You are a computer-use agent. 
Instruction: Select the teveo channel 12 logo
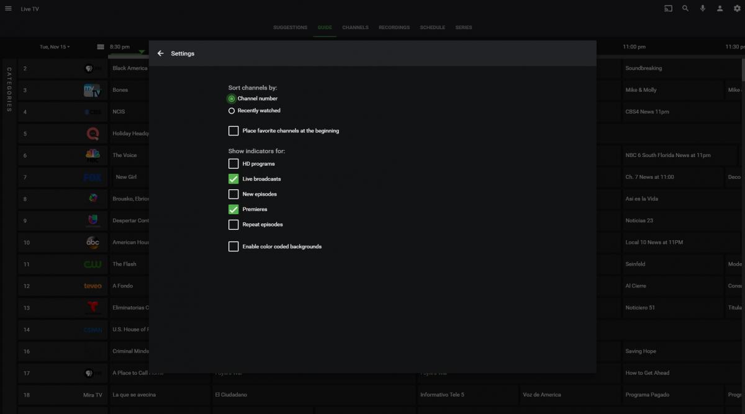[x=93, y=286]
